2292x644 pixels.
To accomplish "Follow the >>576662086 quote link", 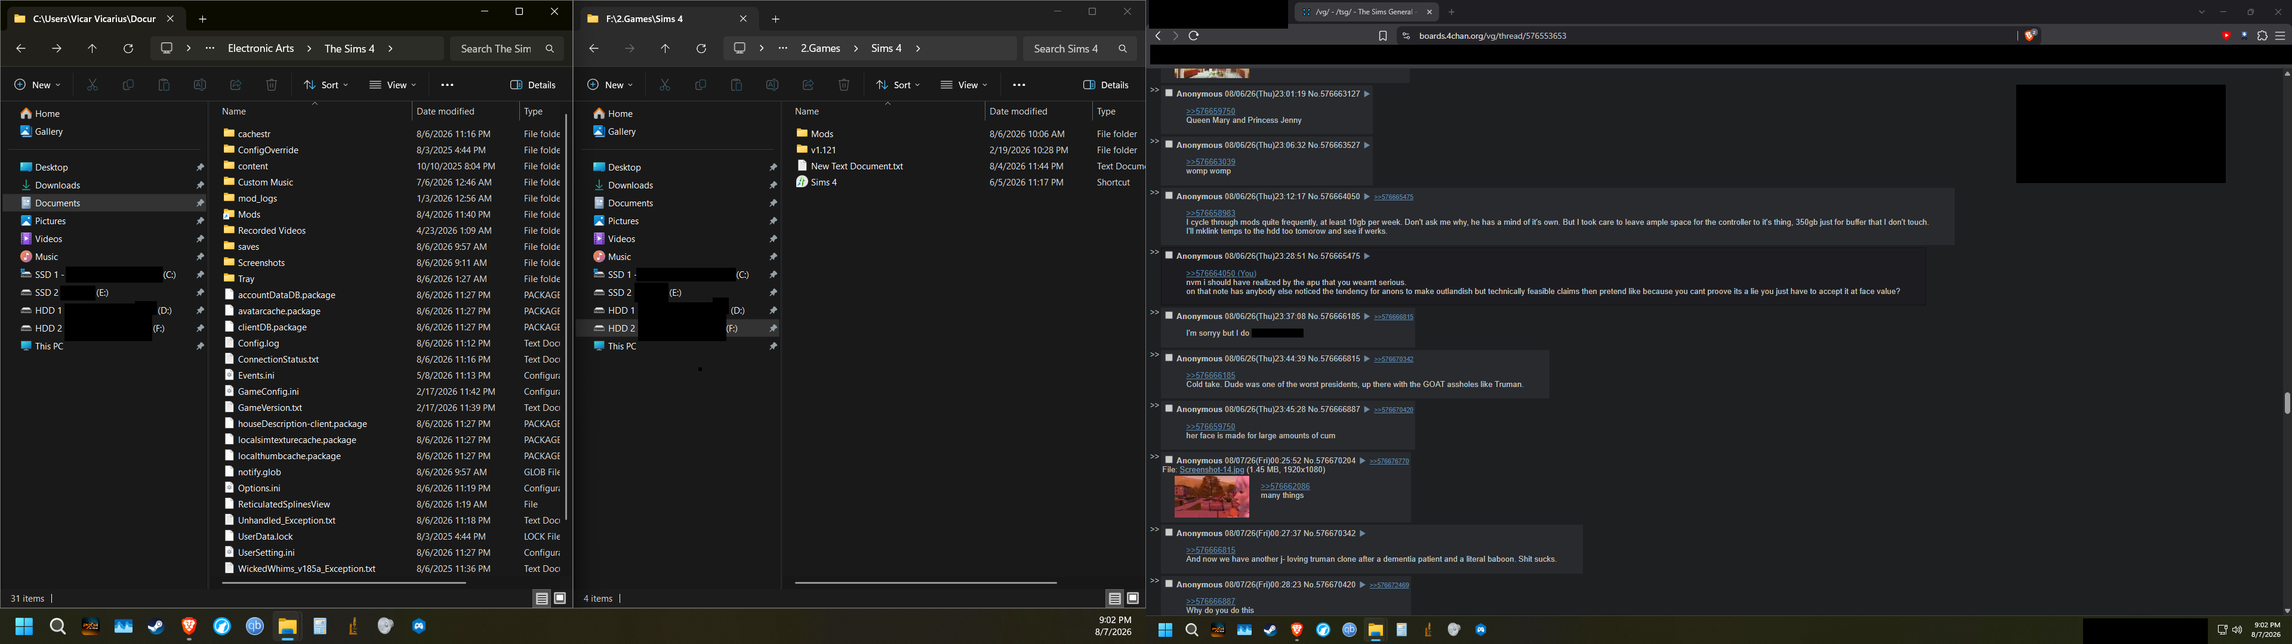I will pos(1286,487).
